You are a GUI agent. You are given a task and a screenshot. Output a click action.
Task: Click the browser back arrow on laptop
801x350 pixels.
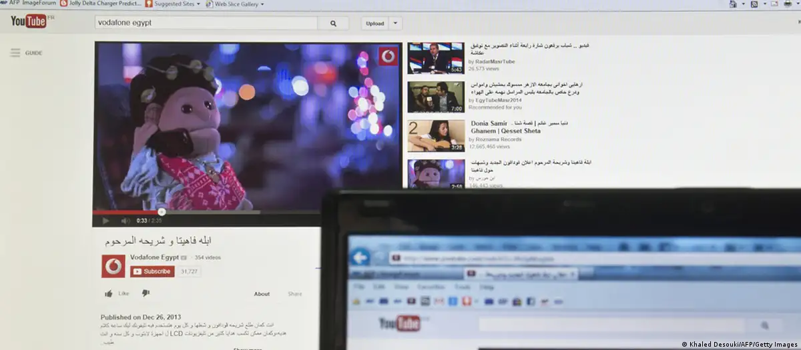pos(361,257)
